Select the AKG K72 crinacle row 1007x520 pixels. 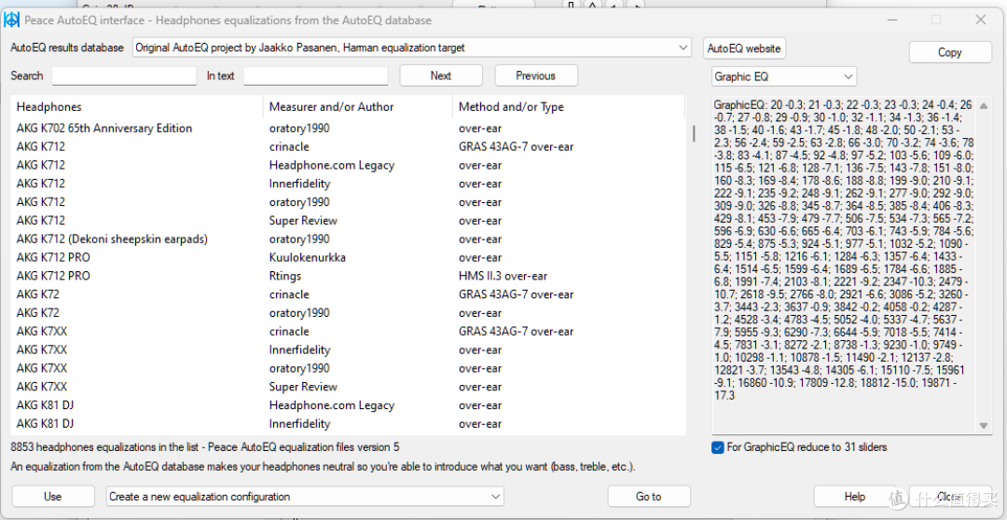348,294
